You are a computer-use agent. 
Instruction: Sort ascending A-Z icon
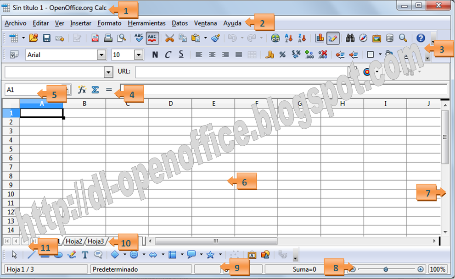click(x=288, y=38)
